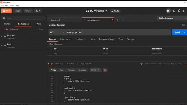Image resolution: width=187 pixels, height=105 pixels.
Task: Click the Untitled Request title
Action: (x=57, y=25)
